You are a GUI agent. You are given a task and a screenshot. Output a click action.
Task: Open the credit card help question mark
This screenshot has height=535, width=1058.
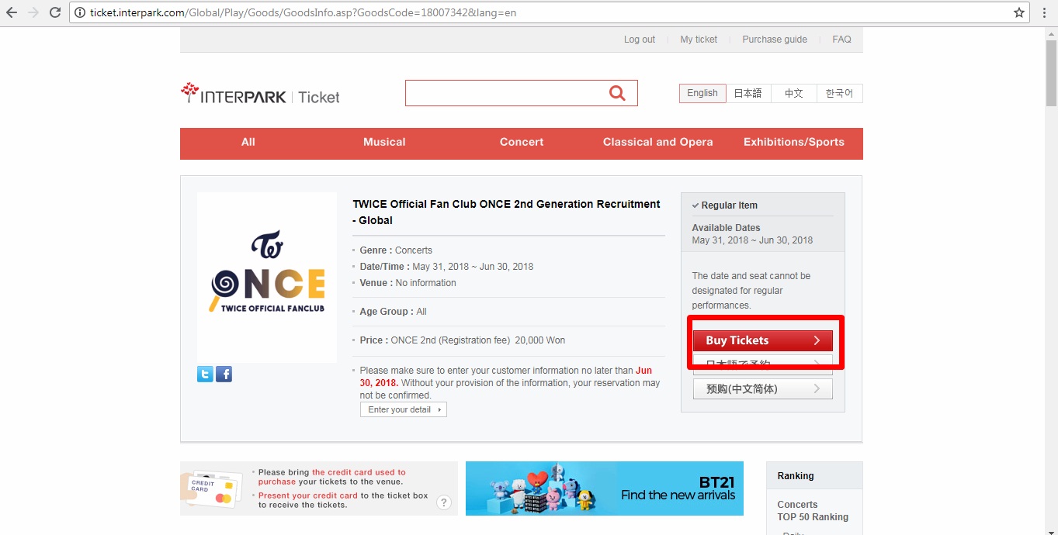point(444,502)
